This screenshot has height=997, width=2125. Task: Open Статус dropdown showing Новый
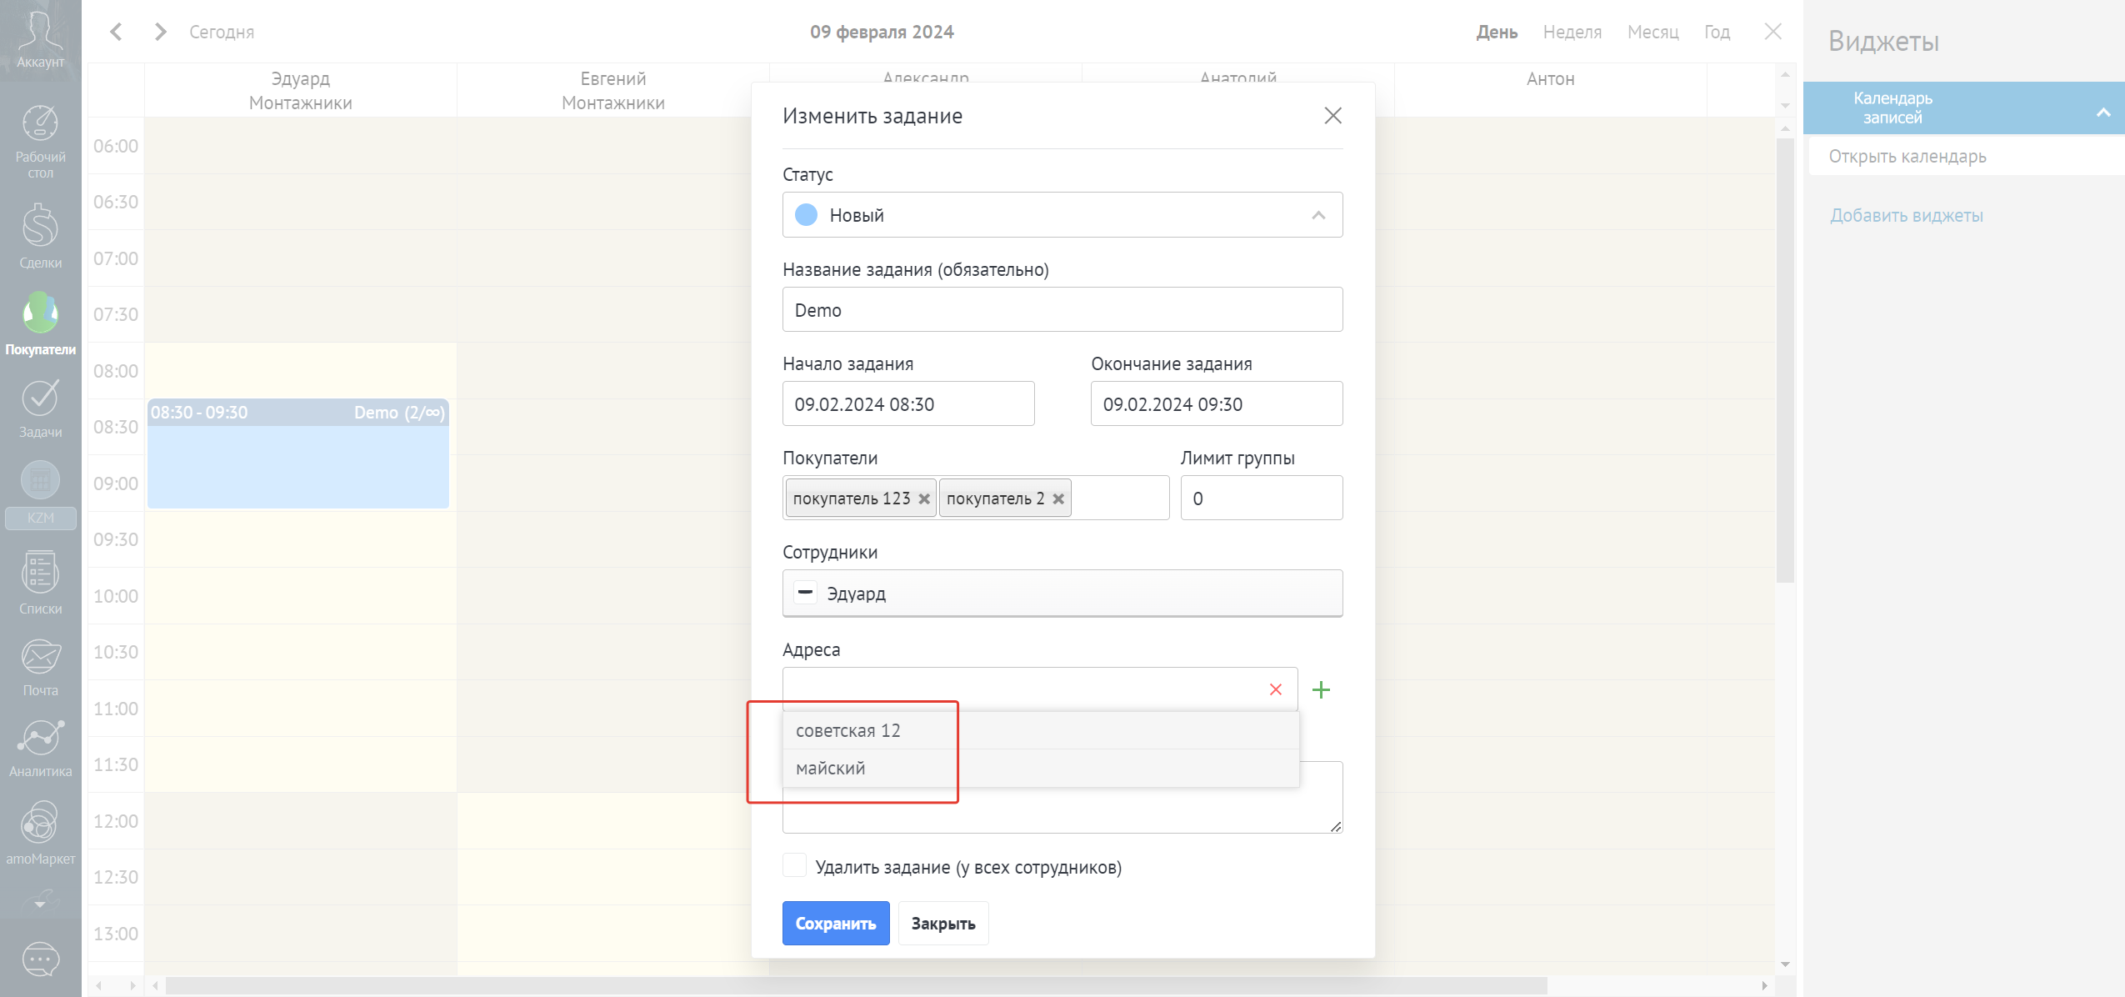point(1062,215)
